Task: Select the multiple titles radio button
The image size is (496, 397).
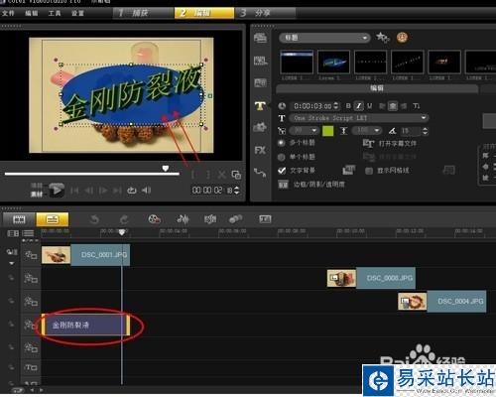Action: tap(282, 143)
